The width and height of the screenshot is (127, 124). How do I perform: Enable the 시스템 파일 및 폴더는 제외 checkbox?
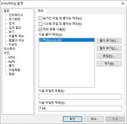[x=40, y=24]
